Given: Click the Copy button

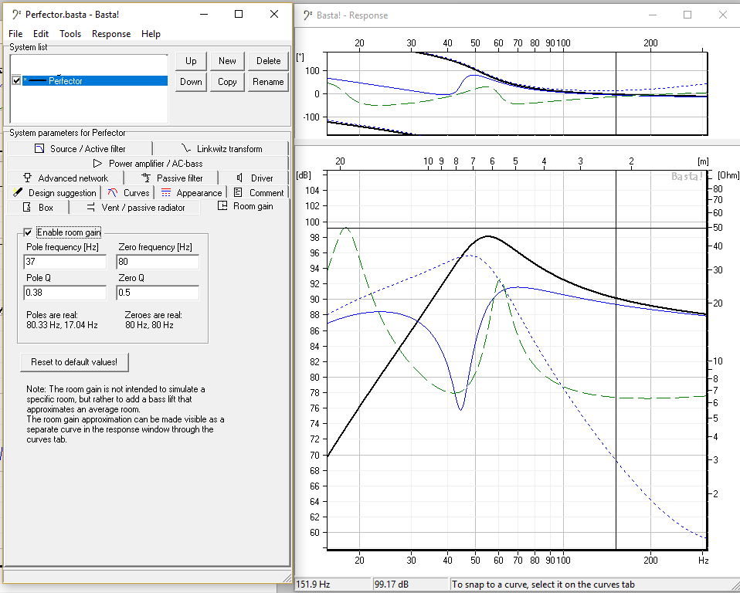Looking at the screenshot, I should [227, 82].
